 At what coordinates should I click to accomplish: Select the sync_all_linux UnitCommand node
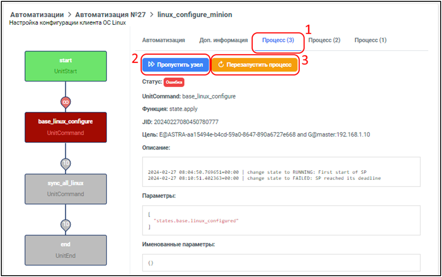[66, 188]
